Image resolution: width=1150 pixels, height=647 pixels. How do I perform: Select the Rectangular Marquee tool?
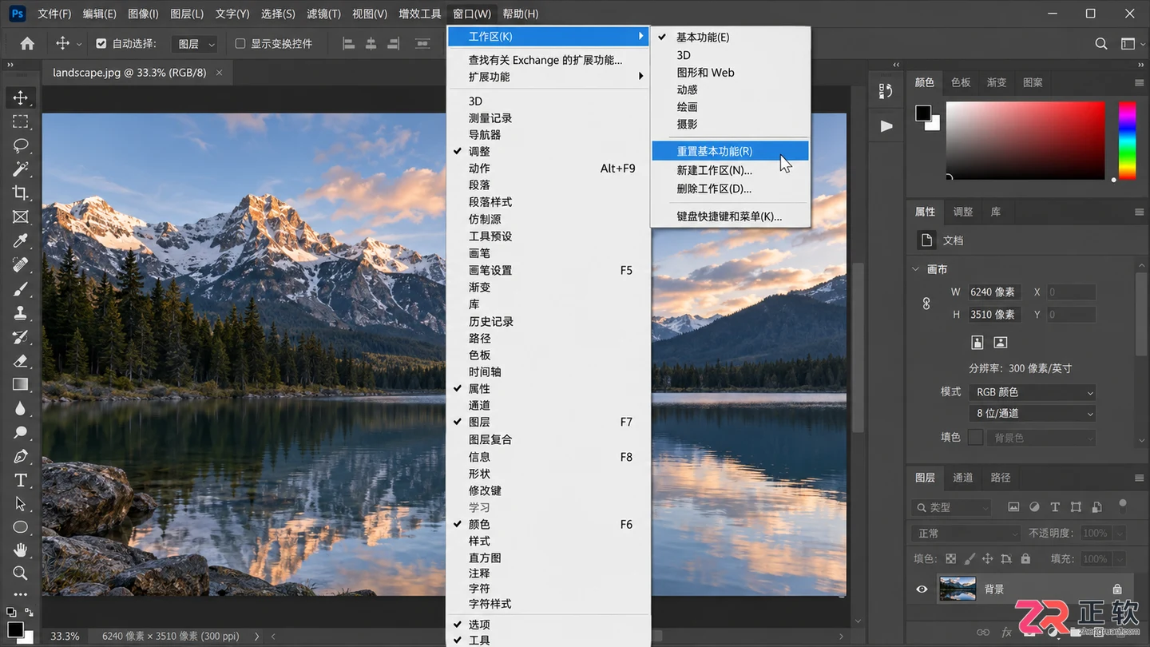coord(21,121)
